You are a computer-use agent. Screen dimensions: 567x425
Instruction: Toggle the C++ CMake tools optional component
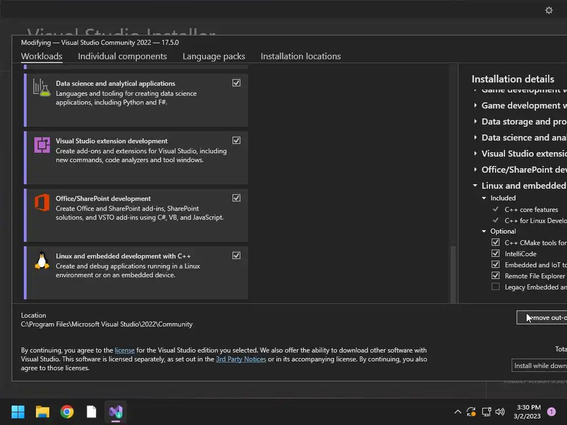pyautogui.click(x=496, y=242)
